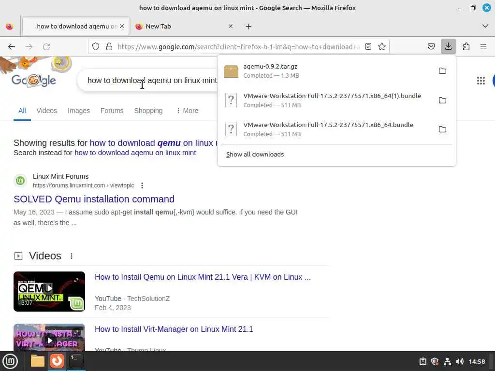The height and width of the screenshot is (371, 495).
Task: Open VMware-Workstation x86_64(1).bundle download entry
Action: 327,100
